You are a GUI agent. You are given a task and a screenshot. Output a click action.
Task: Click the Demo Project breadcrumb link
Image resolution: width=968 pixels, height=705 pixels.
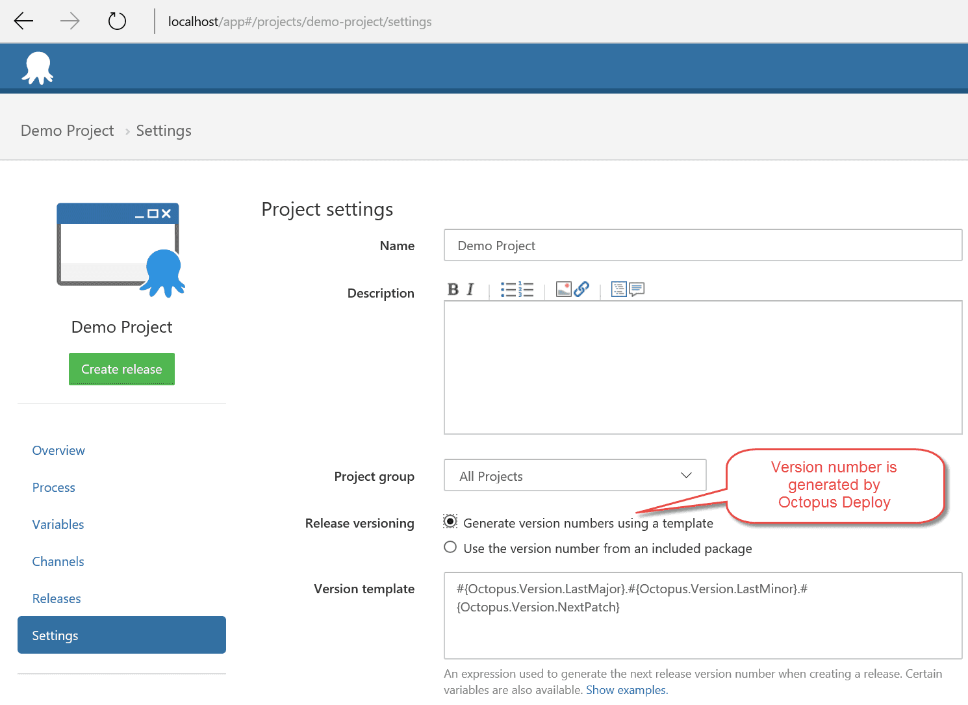click(x=67, y=131)
